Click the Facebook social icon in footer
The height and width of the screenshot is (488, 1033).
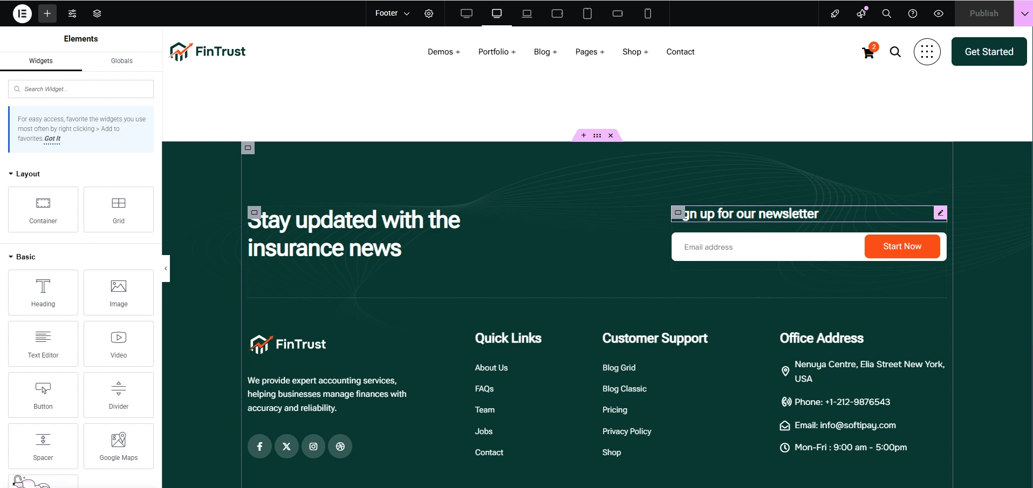(x=259, y=446)
